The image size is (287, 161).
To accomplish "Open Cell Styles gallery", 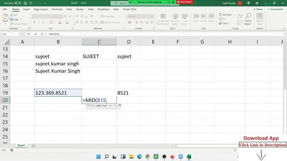I will (184, 19).
